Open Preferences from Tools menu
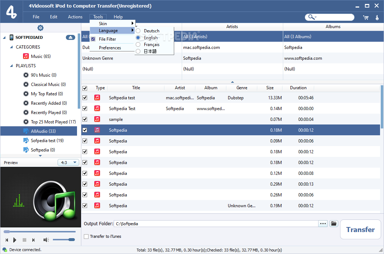 coord(110,48)
